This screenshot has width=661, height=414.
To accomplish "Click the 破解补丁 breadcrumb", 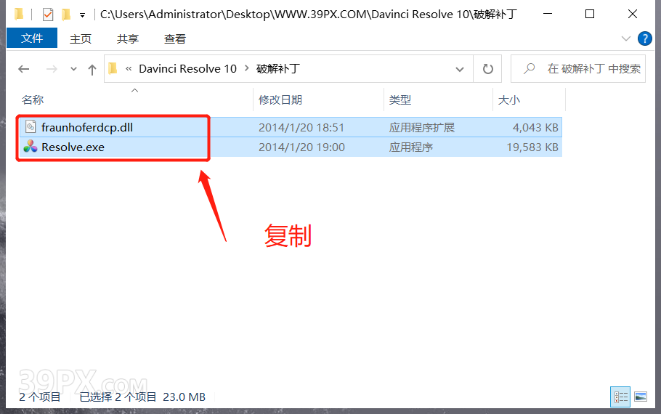I will point(278,69).
